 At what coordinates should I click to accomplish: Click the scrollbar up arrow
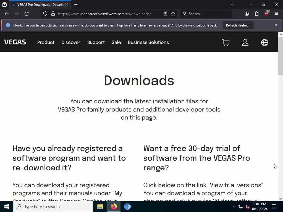(x=281, y=35)
